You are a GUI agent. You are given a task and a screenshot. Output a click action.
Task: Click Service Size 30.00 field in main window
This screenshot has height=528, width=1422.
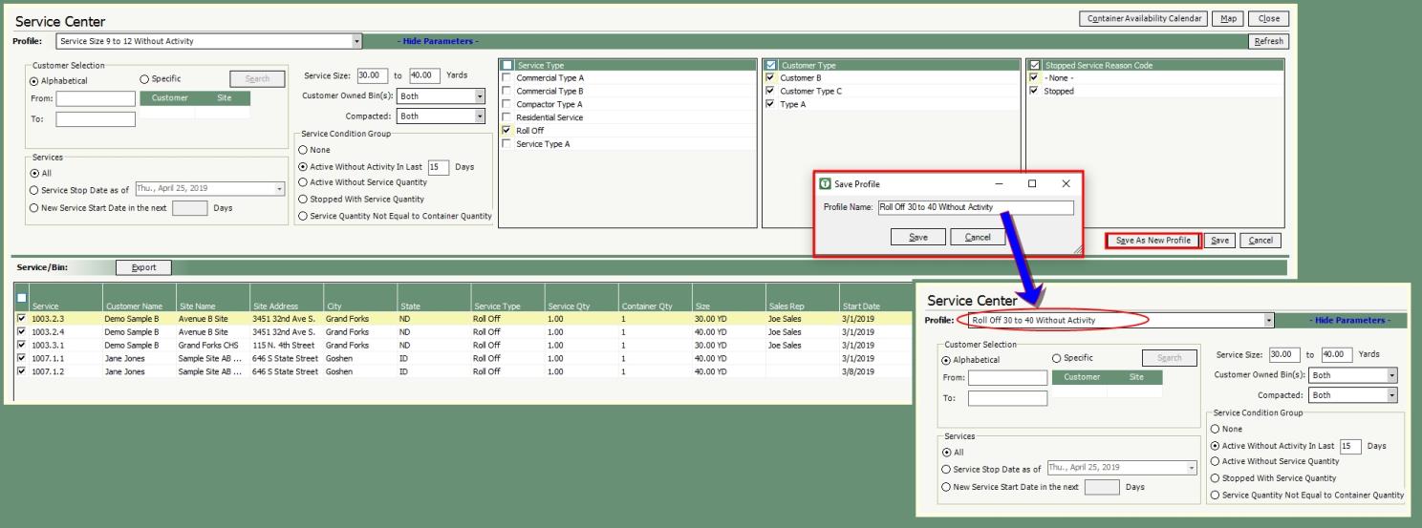click(x=372, y=75)
